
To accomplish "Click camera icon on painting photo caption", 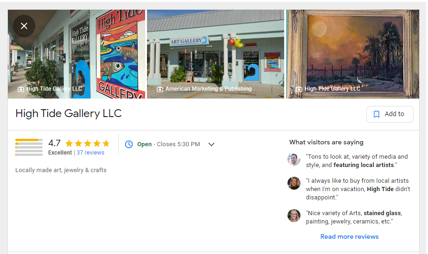I will (x=299, y=89).
